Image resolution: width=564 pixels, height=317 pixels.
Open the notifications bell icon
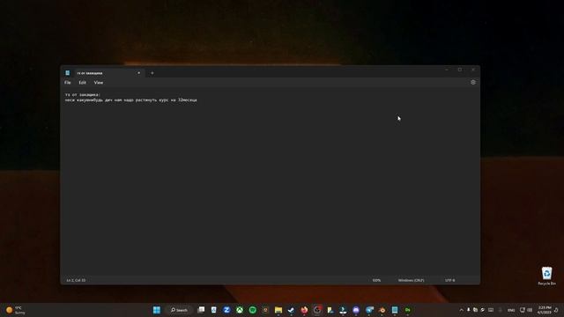556,310
